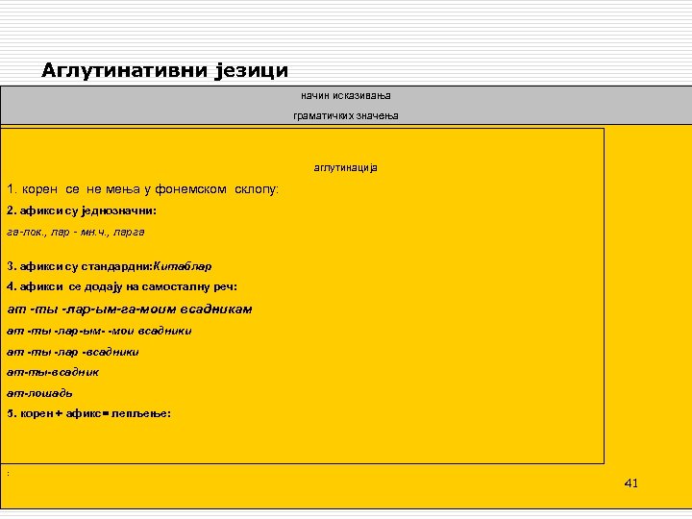This screenshot has height=519, width=692.
Task: Select the centered аглутинација label
Action: pos(346,167)
